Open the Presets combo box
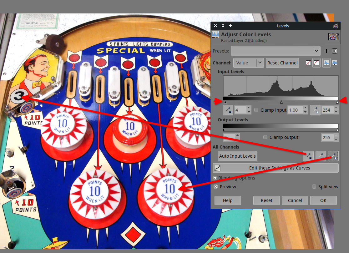This screenshot has height=253, width=349. pos(276,51)
